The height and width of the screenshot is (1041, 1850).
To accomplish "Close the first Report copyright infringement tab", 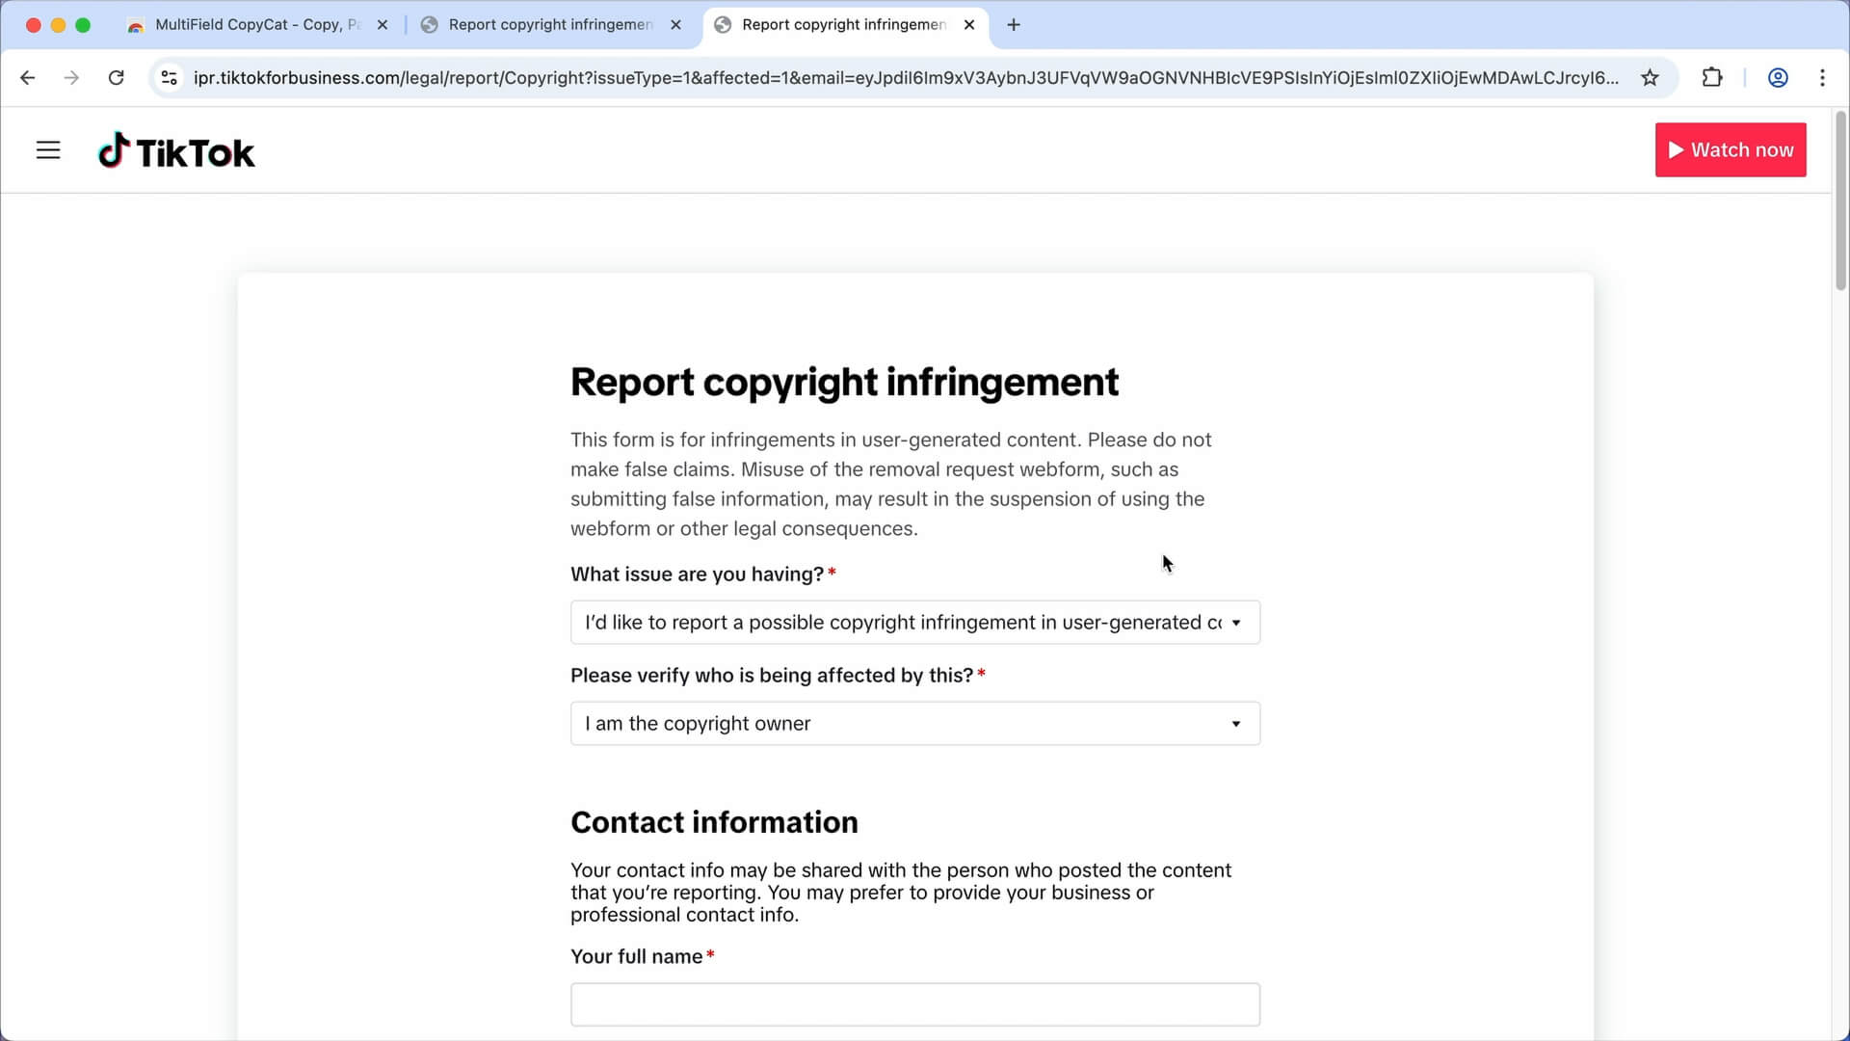I will coord(675,25).
